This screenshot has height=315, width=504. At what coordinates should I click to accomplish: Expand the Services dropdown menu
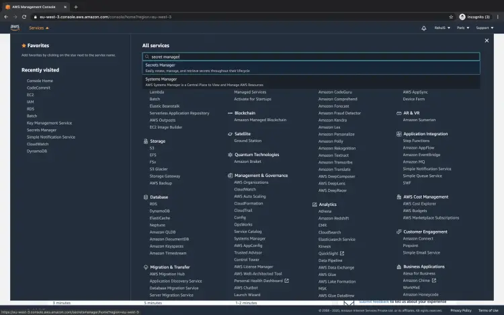pyautogui.click(x=38, y=28)
